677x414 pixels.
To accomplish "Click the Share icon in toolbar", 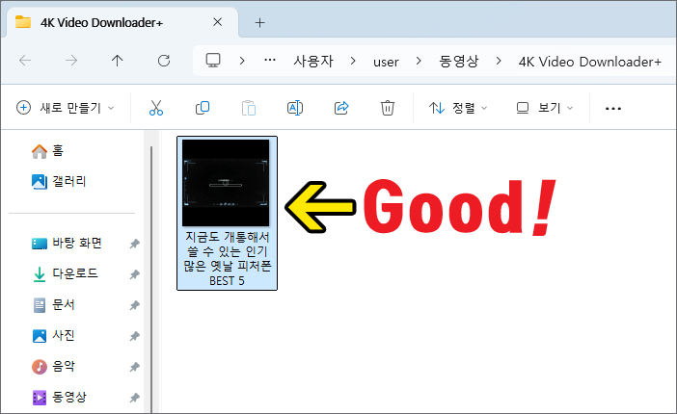I will 341,108.
